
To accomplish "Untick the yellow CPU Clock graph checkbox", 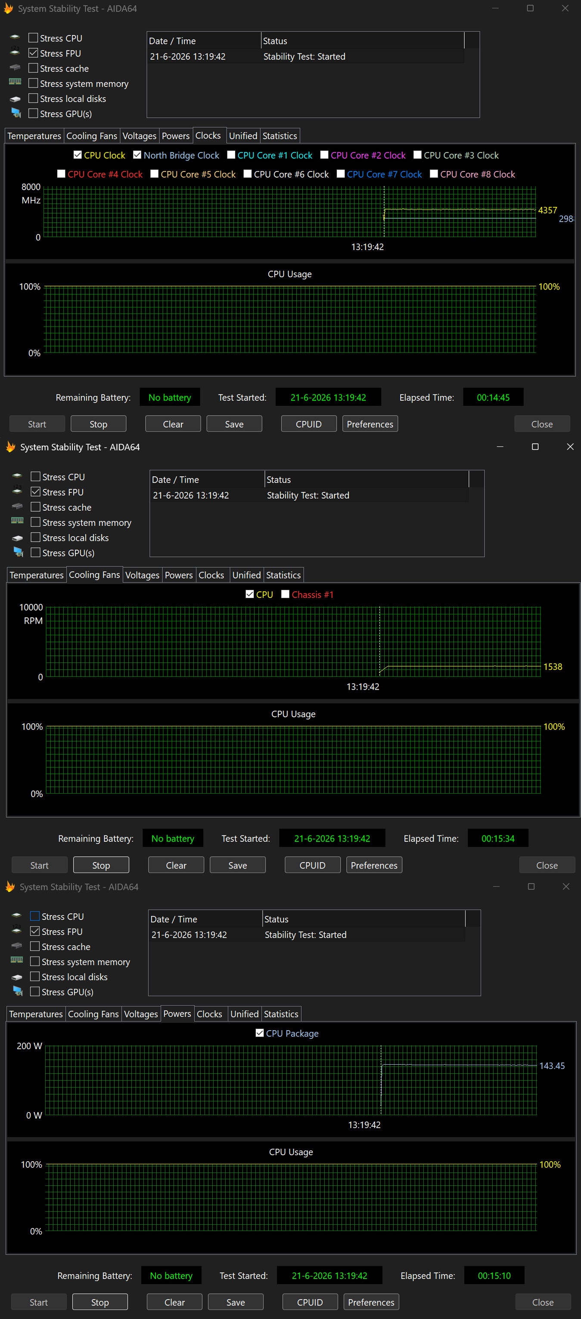I will pos(78,155).
